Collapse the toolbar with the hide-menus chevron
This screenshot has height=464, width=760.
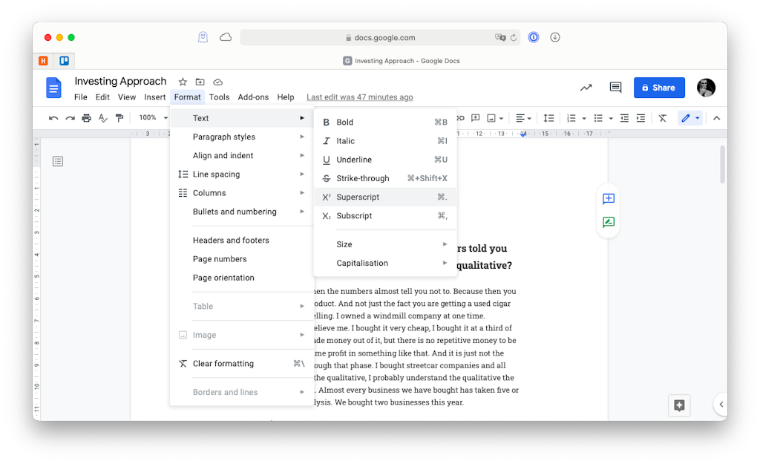(x=716, y=117)
